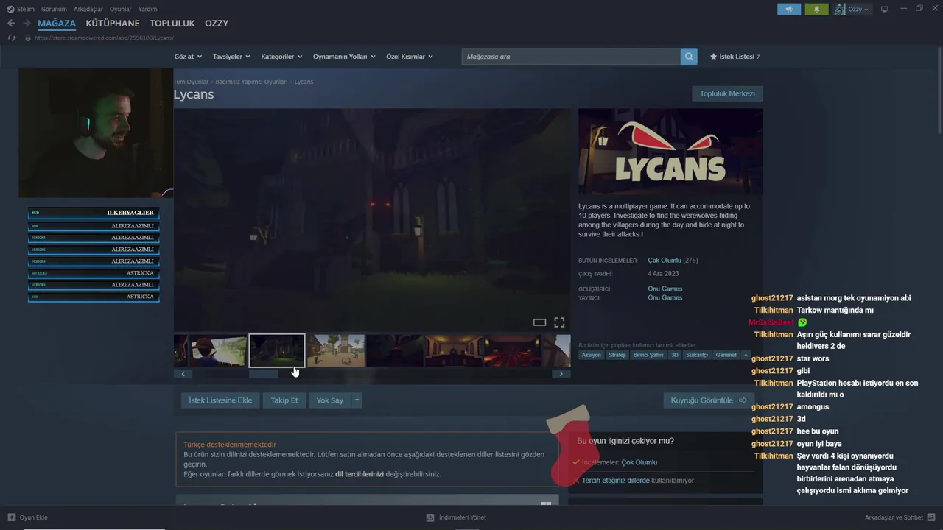Click the Çok Olumlu reviews link near BÜTÜN İNCELEMELER
Image resolution: width=943 pixels, height=530 pixels.
pyautogui.click(x=665, y=261)
